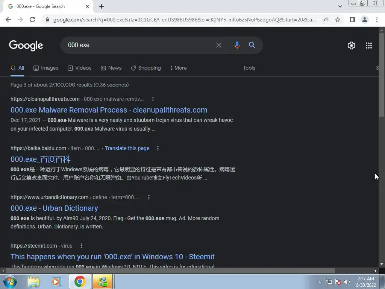Open options menu for urbandictionary result
Viewport: 385px width, 289px height.
tap(149, 197)
